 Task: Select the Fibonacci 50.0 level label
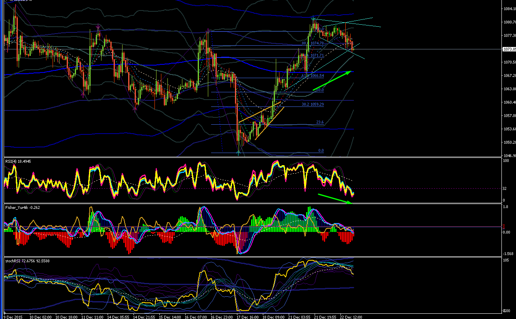click(320, 90)
